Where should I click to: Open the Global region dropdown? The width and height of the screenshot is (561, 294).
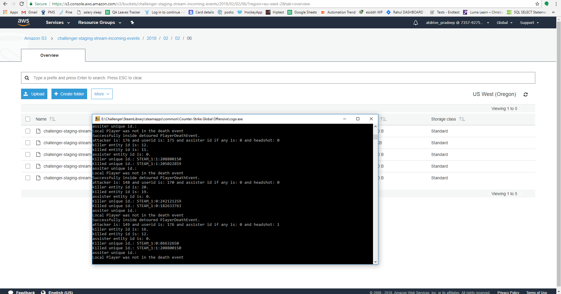point(504,23)
